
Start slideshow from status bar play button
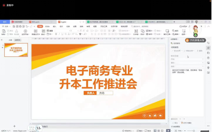pyautogui.click(x=168, y=131)
